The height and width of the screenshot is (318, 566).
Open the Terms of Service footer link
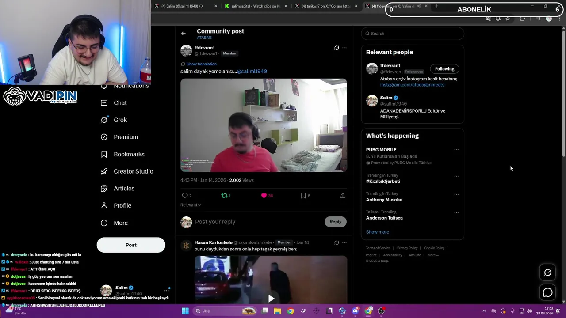point(378,248)
